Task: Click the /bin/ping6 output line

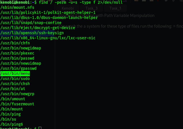Action: click(x=12, y=124)
